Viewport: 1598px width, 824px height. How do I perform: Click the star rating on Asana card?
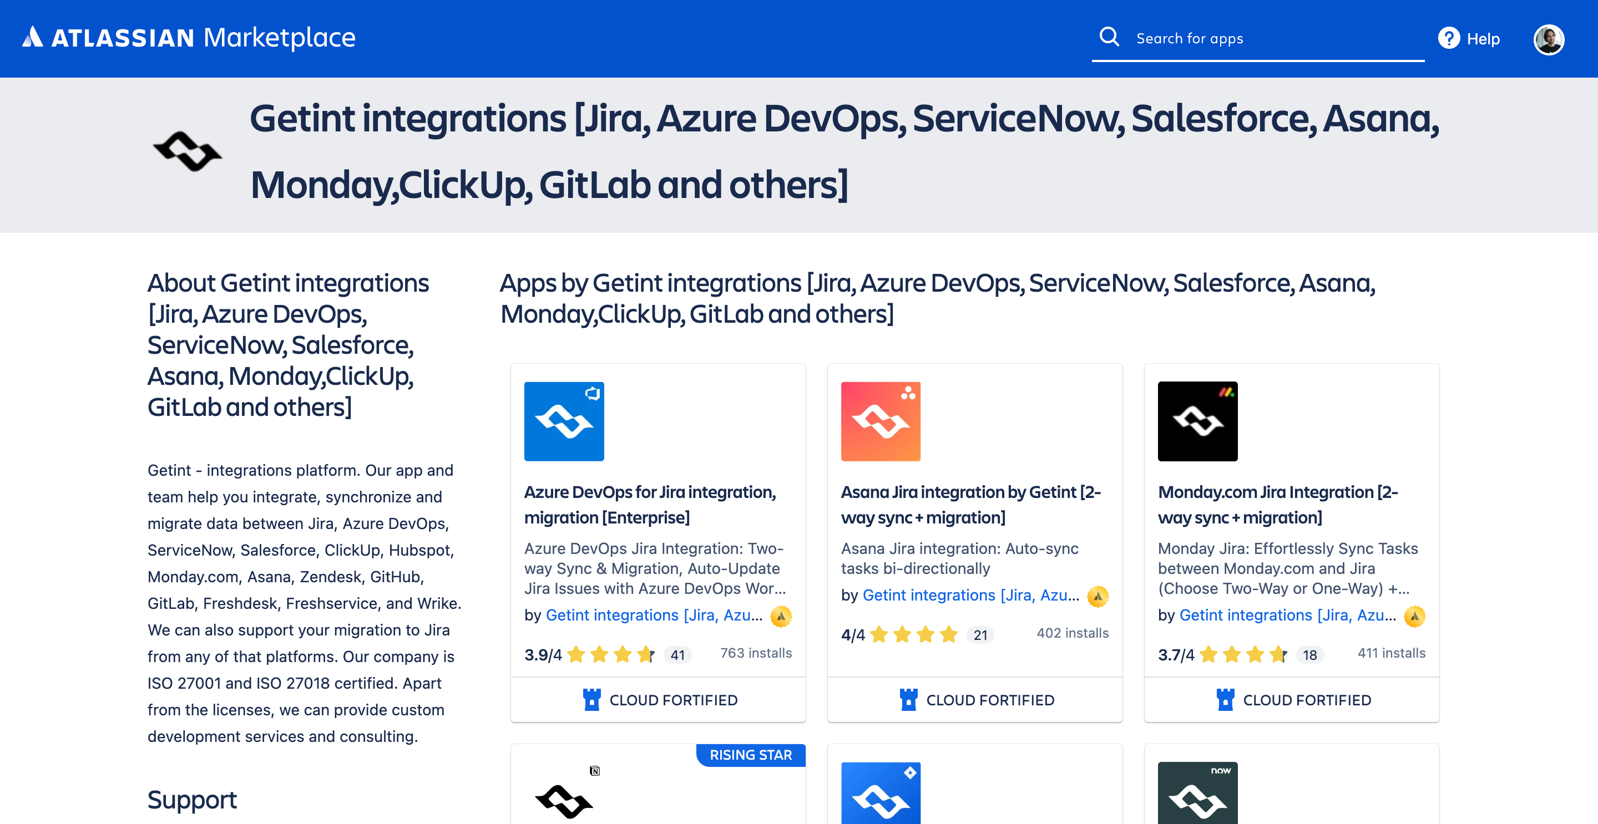914,634
